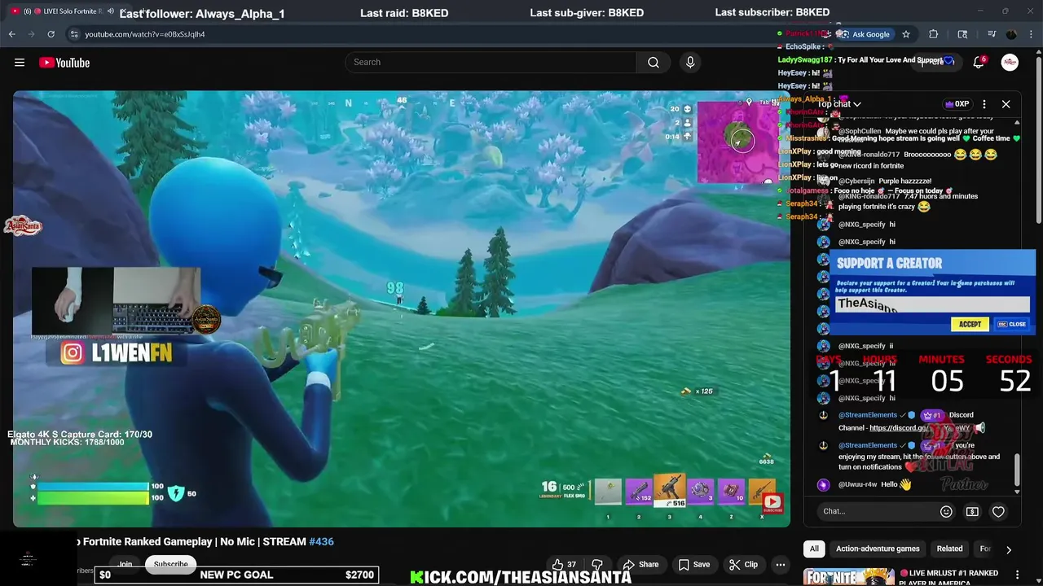
Task: Bookmark this page with star icon
Action: [x=906, y=34]
